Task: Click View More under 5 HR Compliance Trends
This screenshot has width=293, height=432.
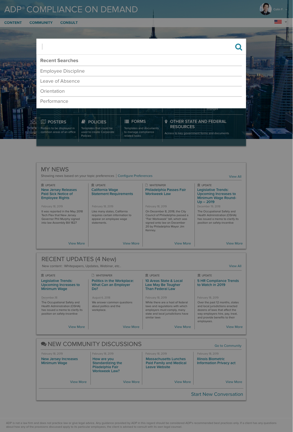Action: pyautogui.click(x=234, y=327)
